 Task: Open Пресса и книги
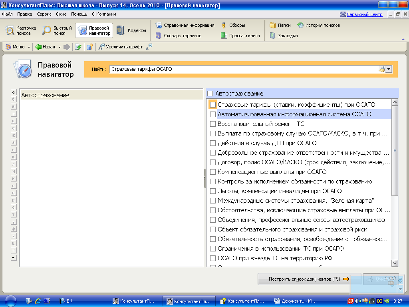[x=240, y=36]
